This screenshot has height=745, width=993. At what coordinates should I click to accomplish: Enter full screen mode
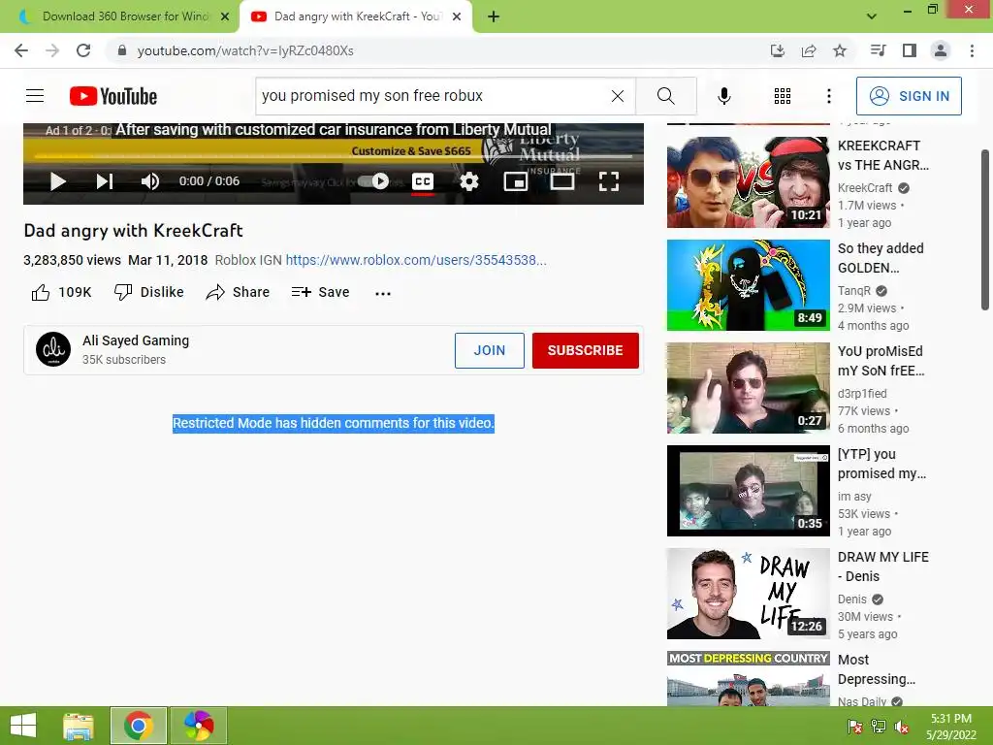[609, 181]
